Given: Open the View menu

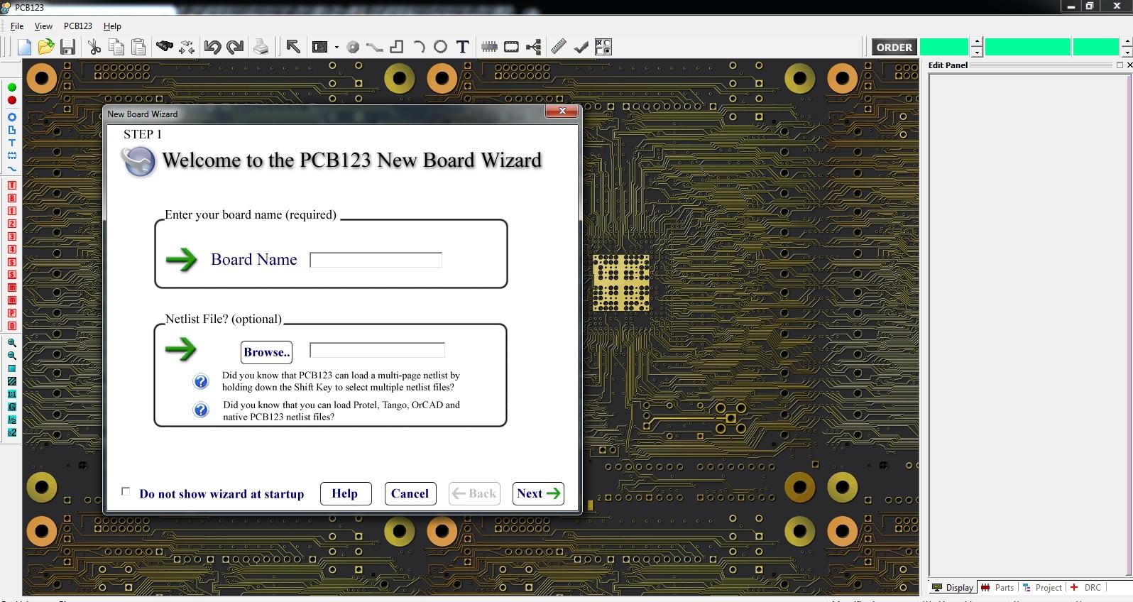Looking at the screenshot, I should [x=43, y=26].
